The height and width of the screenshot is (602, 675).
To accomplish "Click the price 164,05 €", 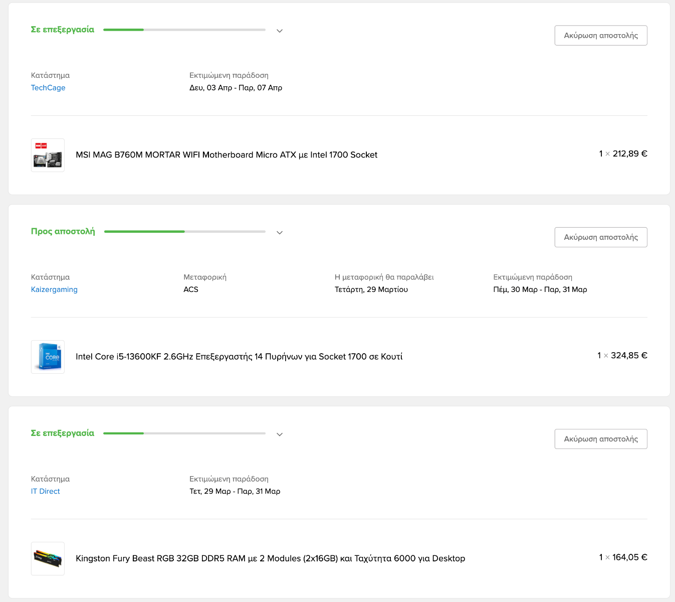I will coord(629,557).
